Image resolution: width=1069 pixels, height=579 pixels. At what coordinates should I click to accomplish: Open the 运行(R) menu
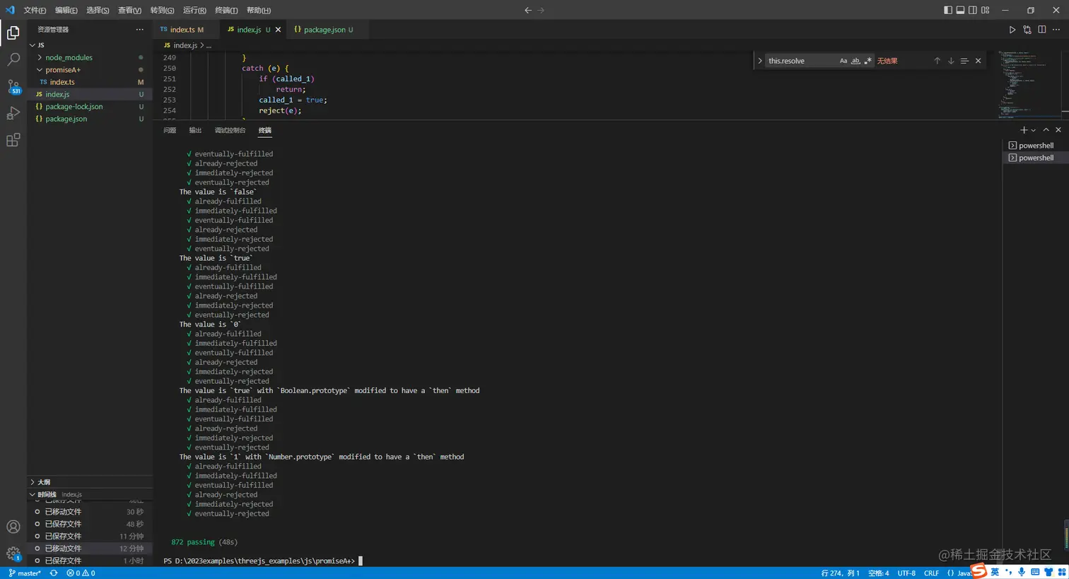[x=194, y=10]
